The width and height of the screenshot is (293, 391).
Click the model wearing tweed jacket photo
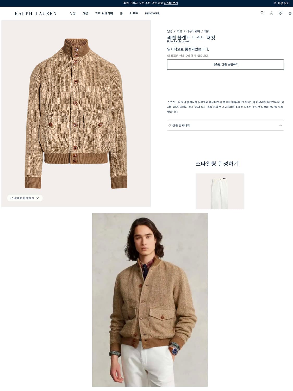pyautogui.click(x=150, y=300)
